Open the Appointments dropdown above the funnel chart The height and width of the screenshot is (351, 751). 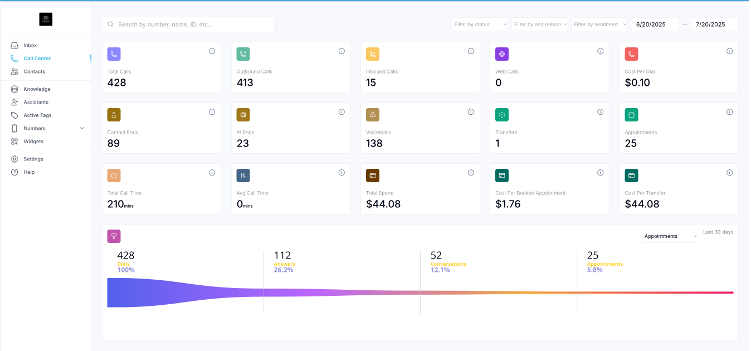tap(669, 236)
